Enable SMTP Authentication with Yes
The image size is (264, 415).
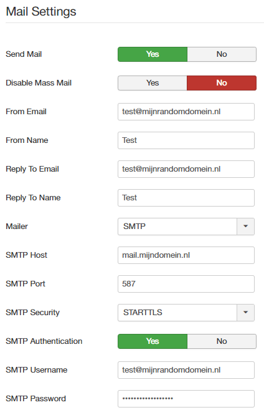pyautogui.click(x=153, y=341)
